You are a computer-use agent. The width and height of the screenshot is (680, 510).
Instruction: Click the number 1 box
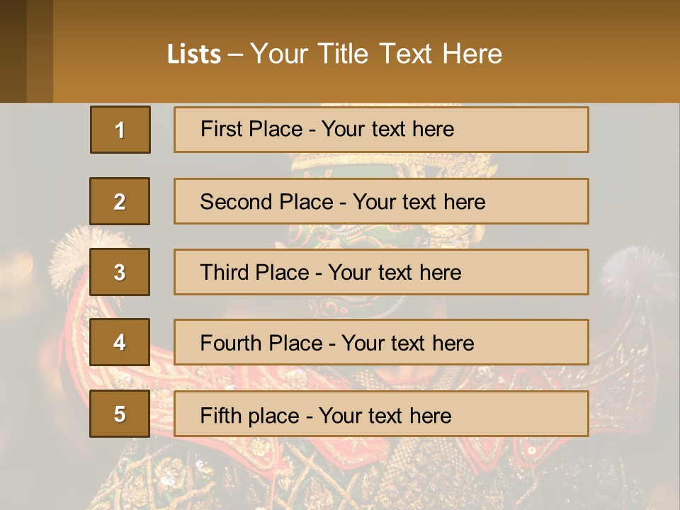coord(120,130)
